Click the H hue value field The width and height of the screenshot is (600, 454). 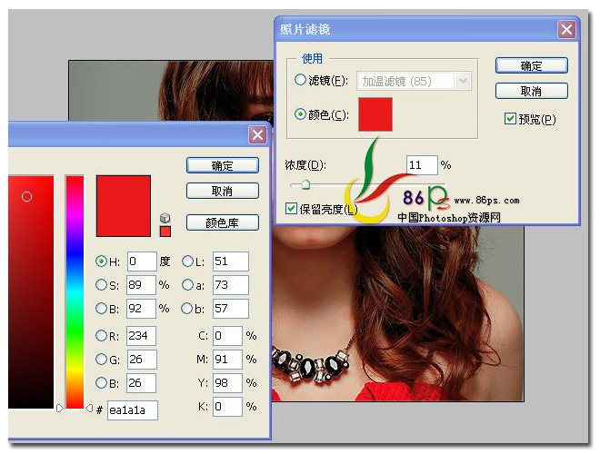tap(142, 262)
